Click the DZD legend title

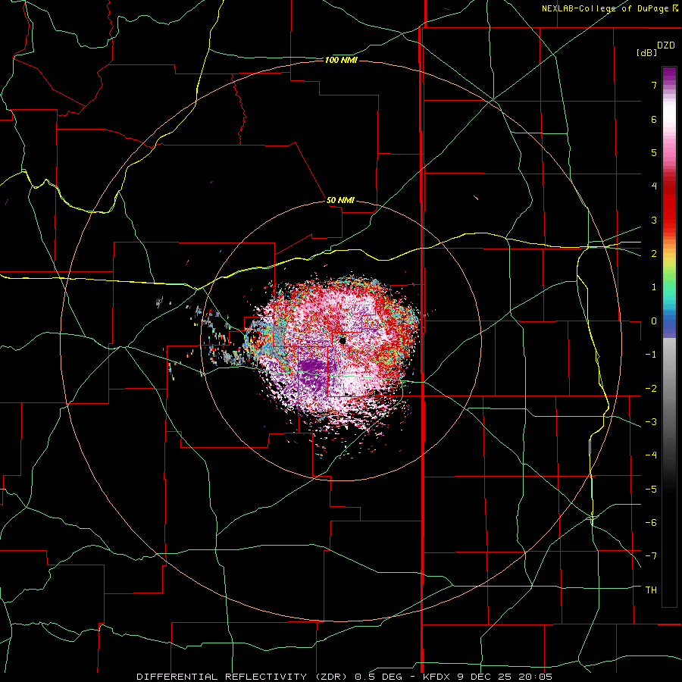666,45
